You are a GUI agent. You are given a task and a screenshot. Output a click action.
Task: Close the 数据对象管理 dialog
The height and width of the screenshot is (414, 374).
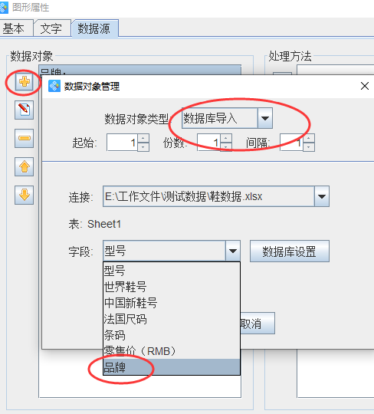pos(365,86)
